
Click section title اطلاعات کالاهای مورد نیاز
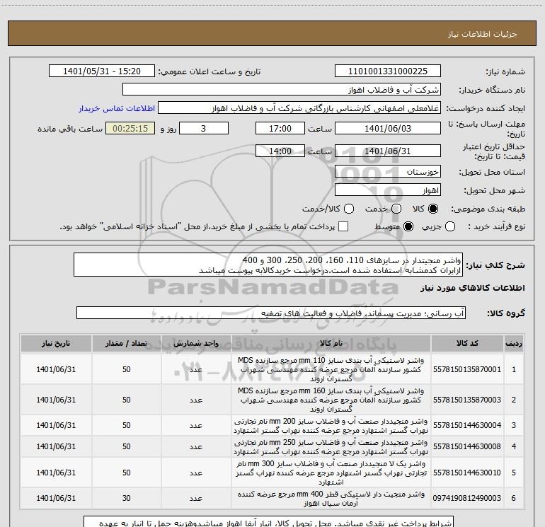click(472, 288)
